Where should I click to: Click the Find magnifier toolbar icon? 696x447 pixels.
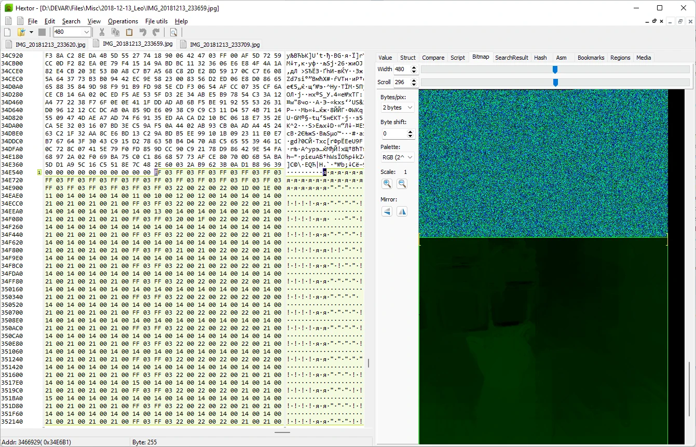[x=173, y=32]
